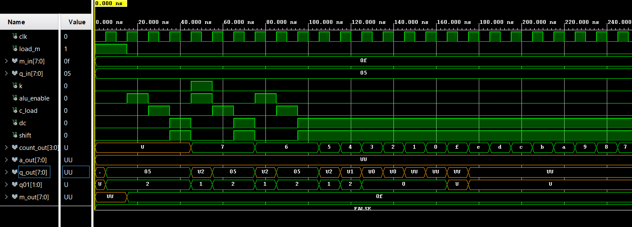Click the load_m value 1
This screenshot has width=632, height=227.
[x=66, y=49]
